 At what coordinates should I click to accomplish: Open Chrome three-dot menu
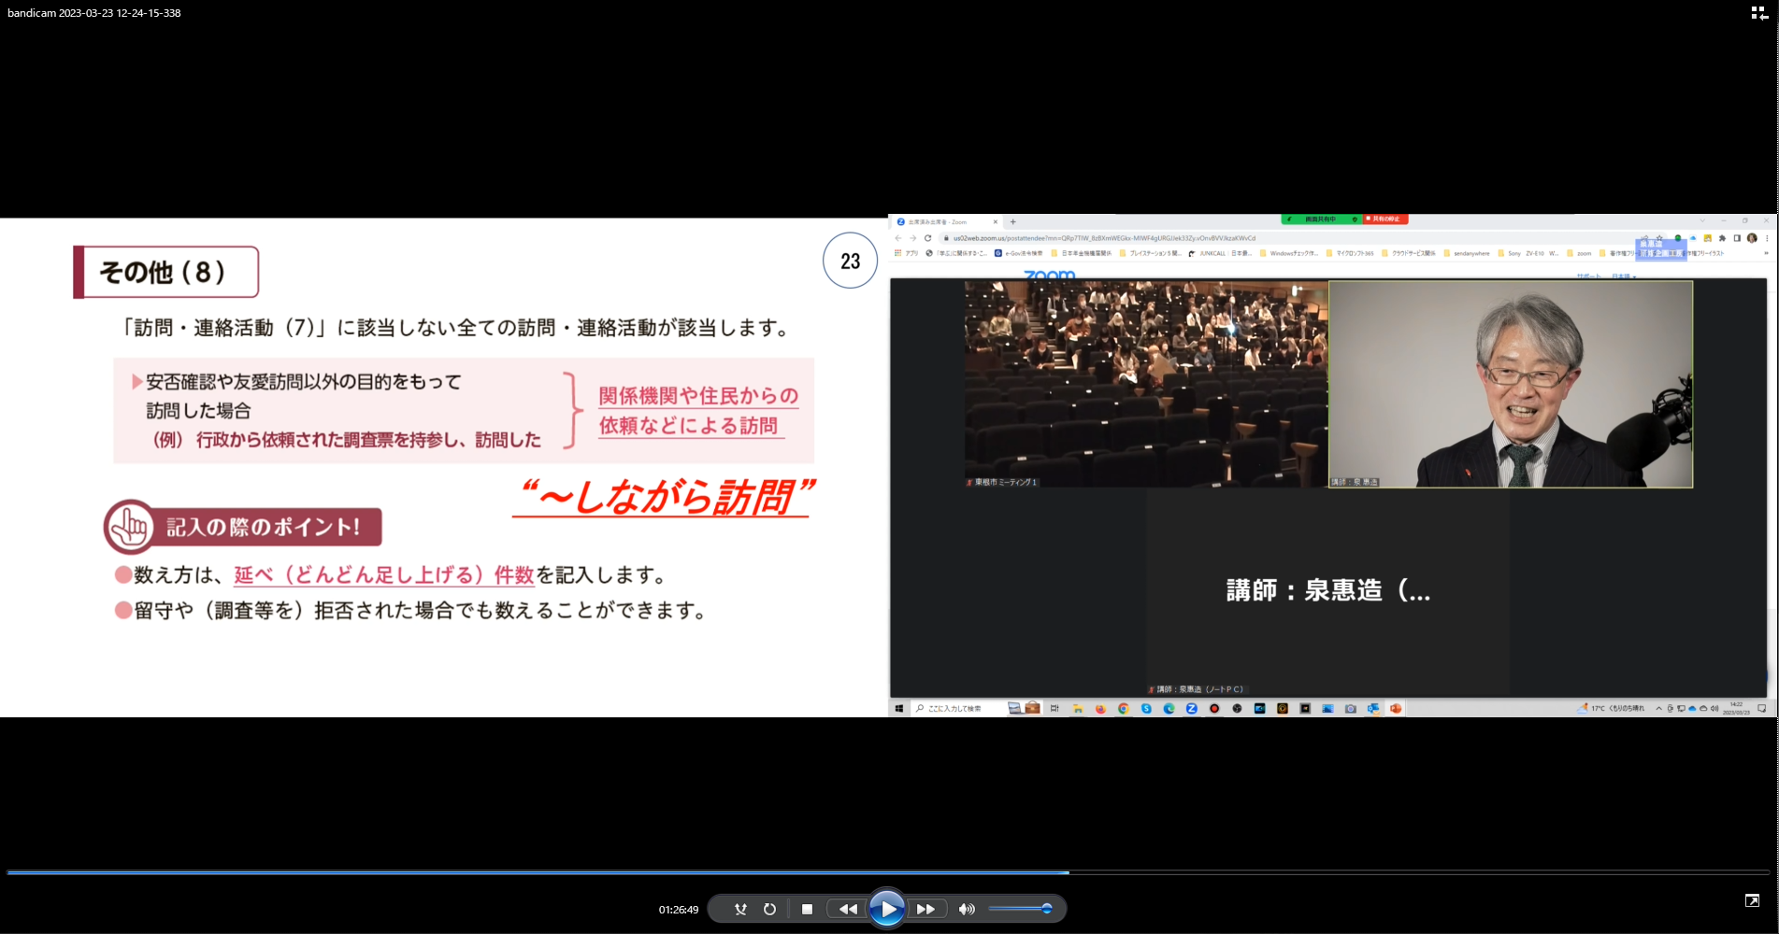click(1767, 238)
